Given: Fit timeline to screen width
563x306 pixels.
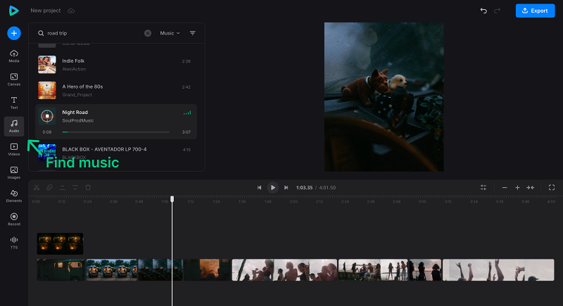Looking at the screenshot, I should pos(531,188).
